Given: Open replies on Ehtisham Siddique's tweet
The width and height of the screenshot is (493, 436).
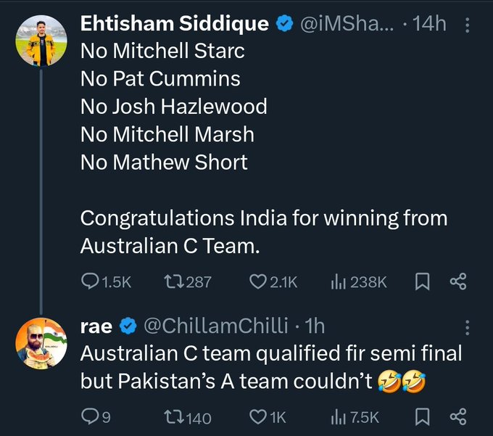Looking at the screenshot, I should [106, 282].
